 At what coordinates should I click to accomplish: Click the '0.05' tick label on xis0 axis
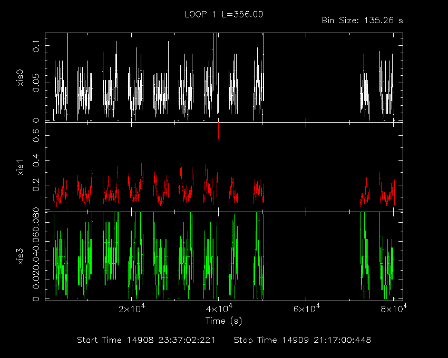(x=36, y=83)
